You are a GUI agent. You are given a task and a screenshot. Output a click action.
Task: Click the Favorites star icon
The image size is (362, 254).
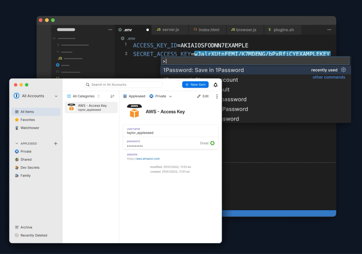click(17, 120)
